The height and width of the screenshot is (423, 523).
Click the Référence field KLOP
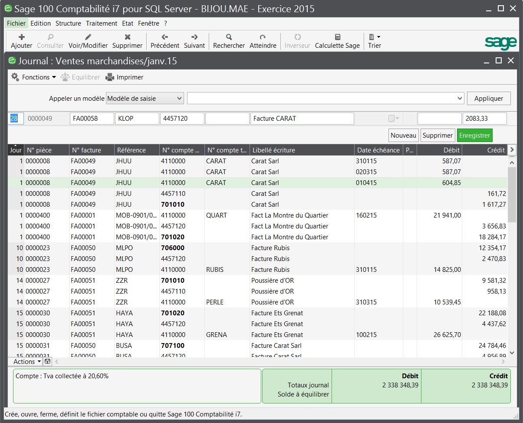coord(137,118)
